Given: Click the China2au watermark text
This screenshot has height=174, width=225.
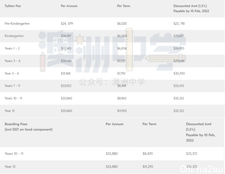Looking at the screenshot, I should (x=202, y=169).
